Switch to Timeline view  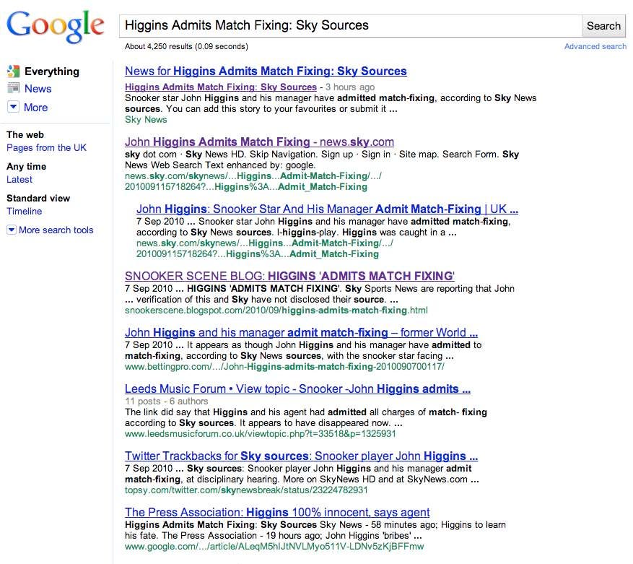(x=25, y=212)
